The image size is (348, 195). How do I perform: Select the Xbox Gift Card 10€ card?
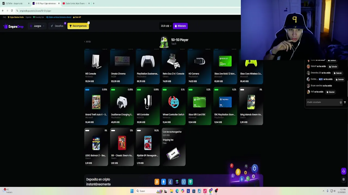(199, 106)
